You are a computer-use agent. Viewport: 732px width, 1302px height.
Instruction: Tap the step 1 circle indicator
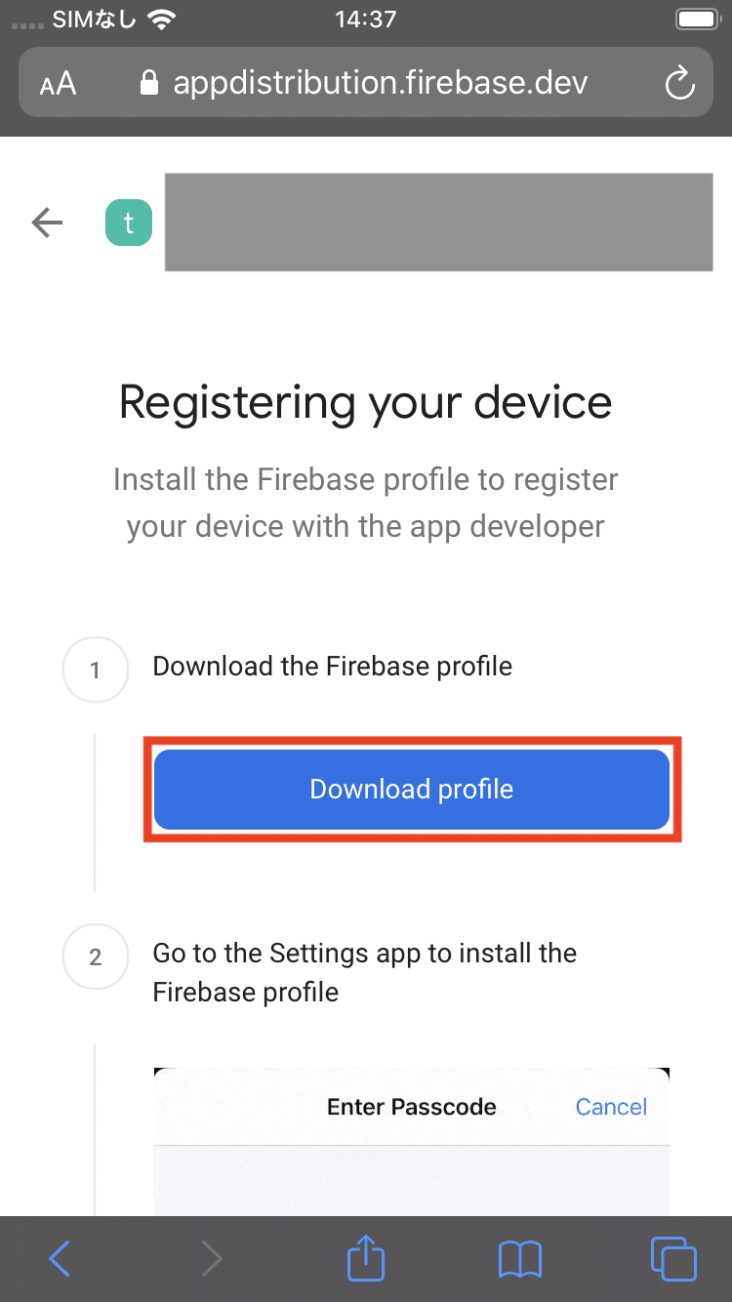click(96, 671)
